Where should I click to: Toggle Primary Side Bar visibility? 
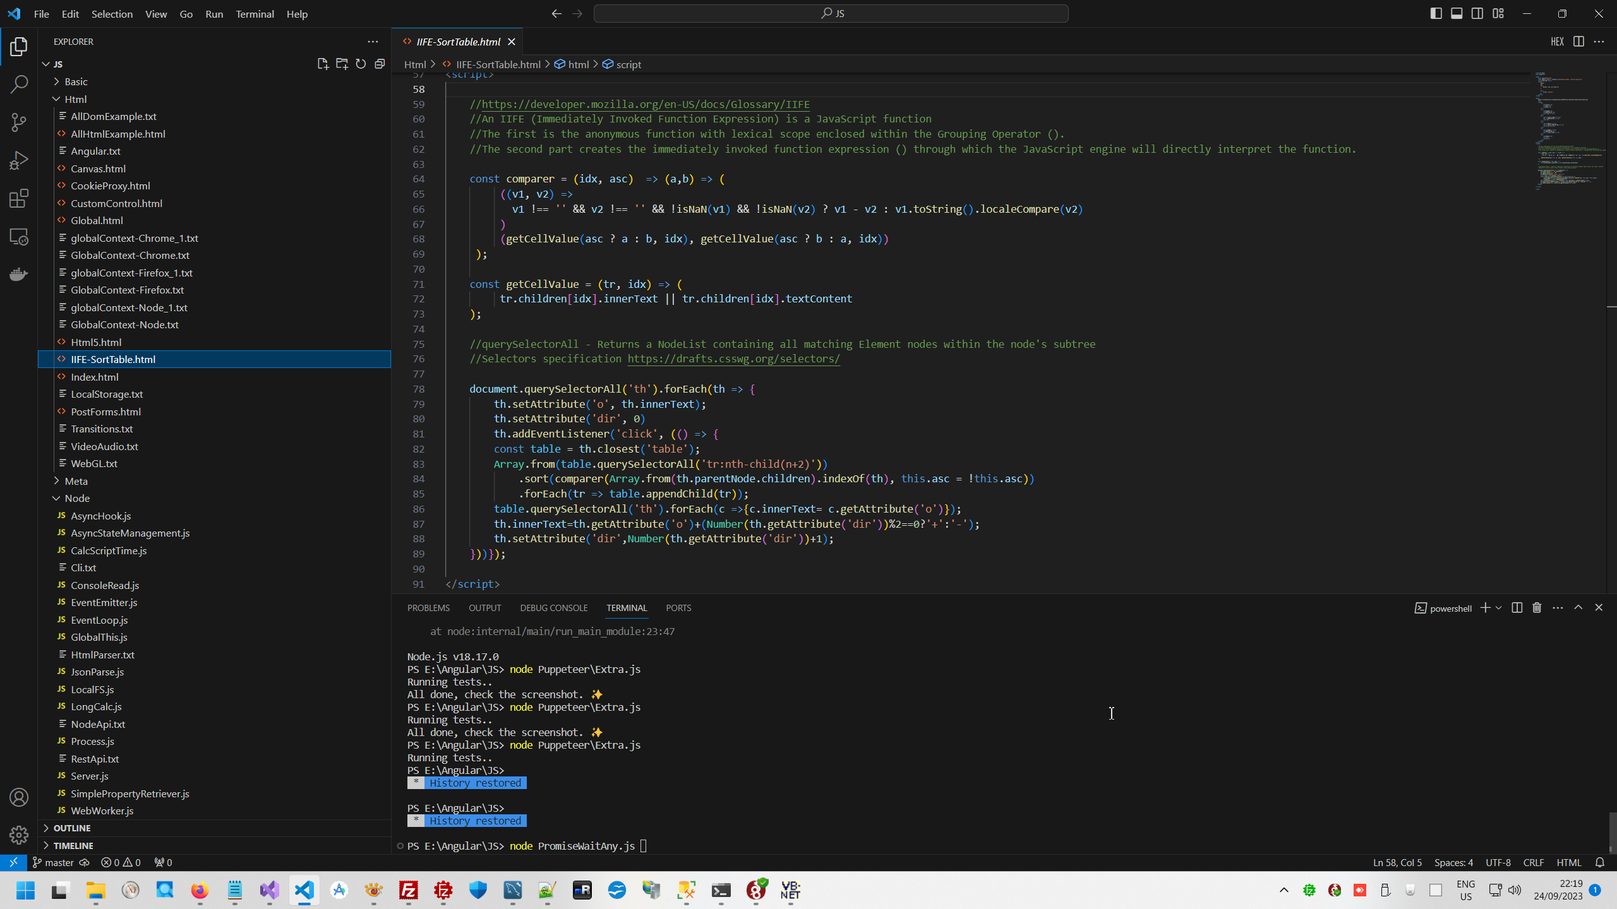1436,13
